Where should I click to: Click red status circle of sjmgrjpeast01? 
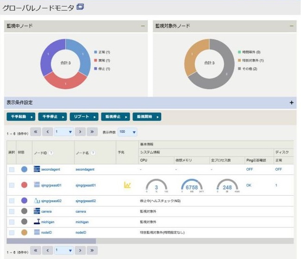(x=24, y=185)
